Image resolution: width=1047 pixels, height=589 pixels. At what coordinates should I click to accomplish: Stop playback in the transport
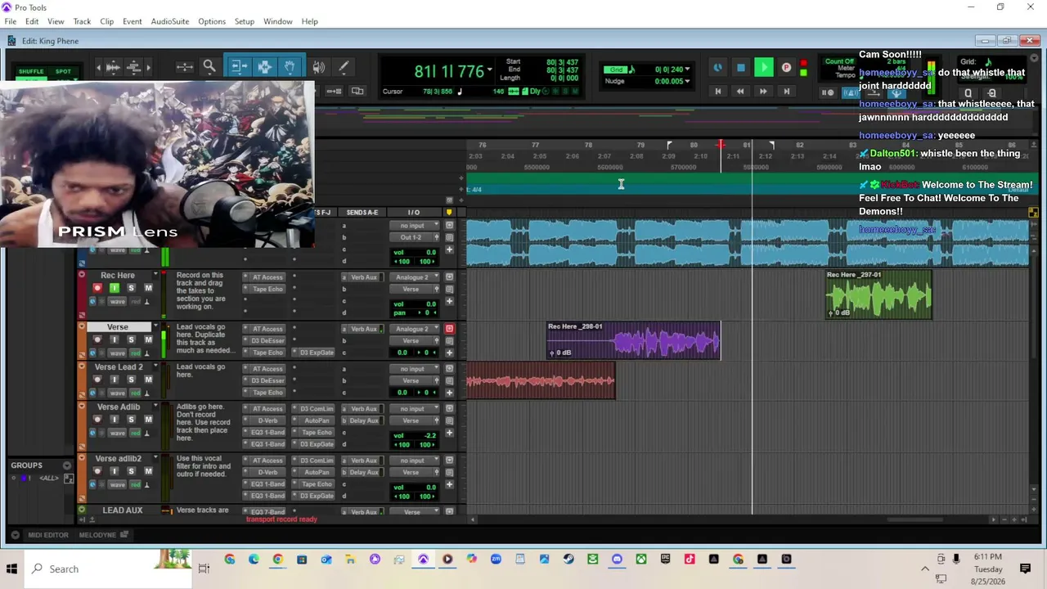coord(741,68)
